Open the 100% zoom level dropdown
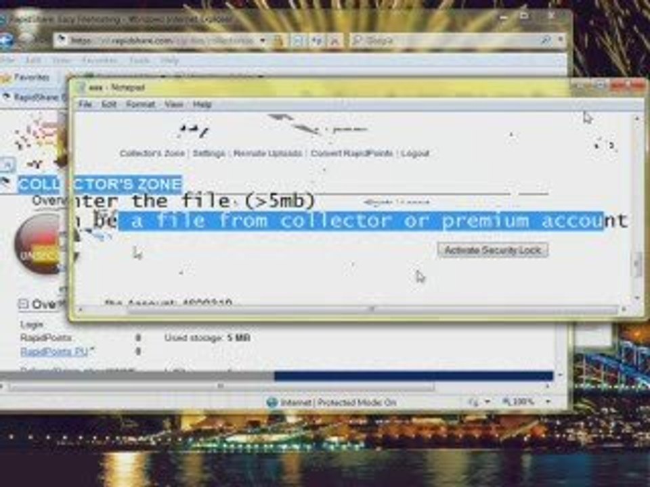650x487 pixels. 548,402
